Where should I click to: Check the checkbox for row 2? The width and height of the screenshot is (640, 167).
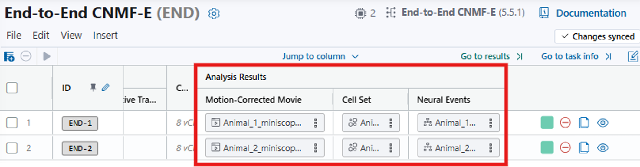(12, 148)
